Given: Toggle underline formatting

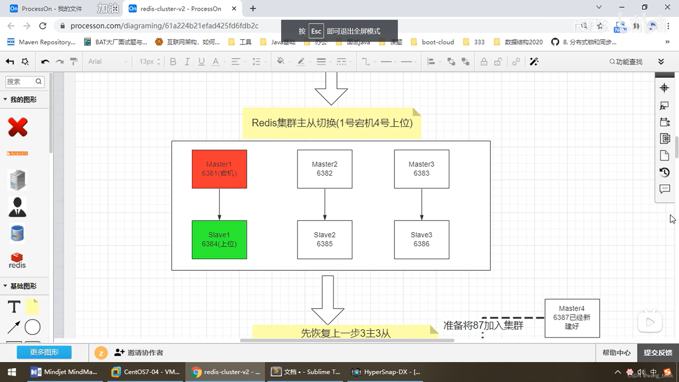Looking at the screenshot, I should (201, 61).
